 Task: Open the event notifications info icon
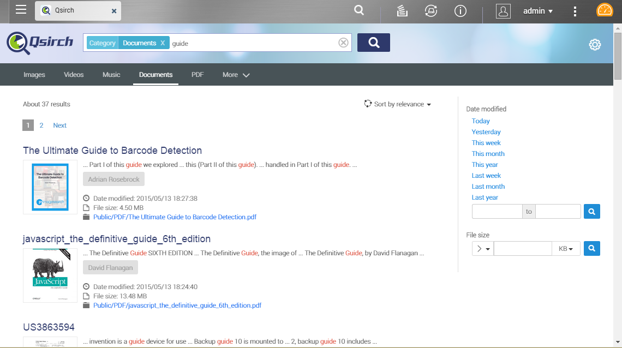460,11
